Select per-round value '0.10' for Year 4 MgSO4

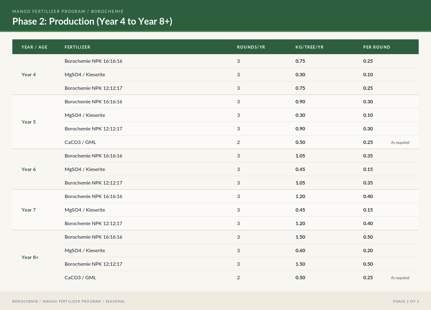pyautogui.click(x=368, y=74)
